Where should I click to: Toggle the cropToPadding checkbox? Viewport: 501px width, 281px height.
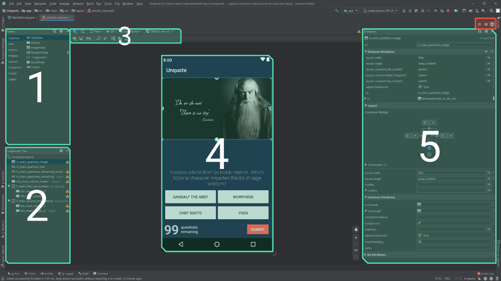pyautogui.click(x=420, y=242)
